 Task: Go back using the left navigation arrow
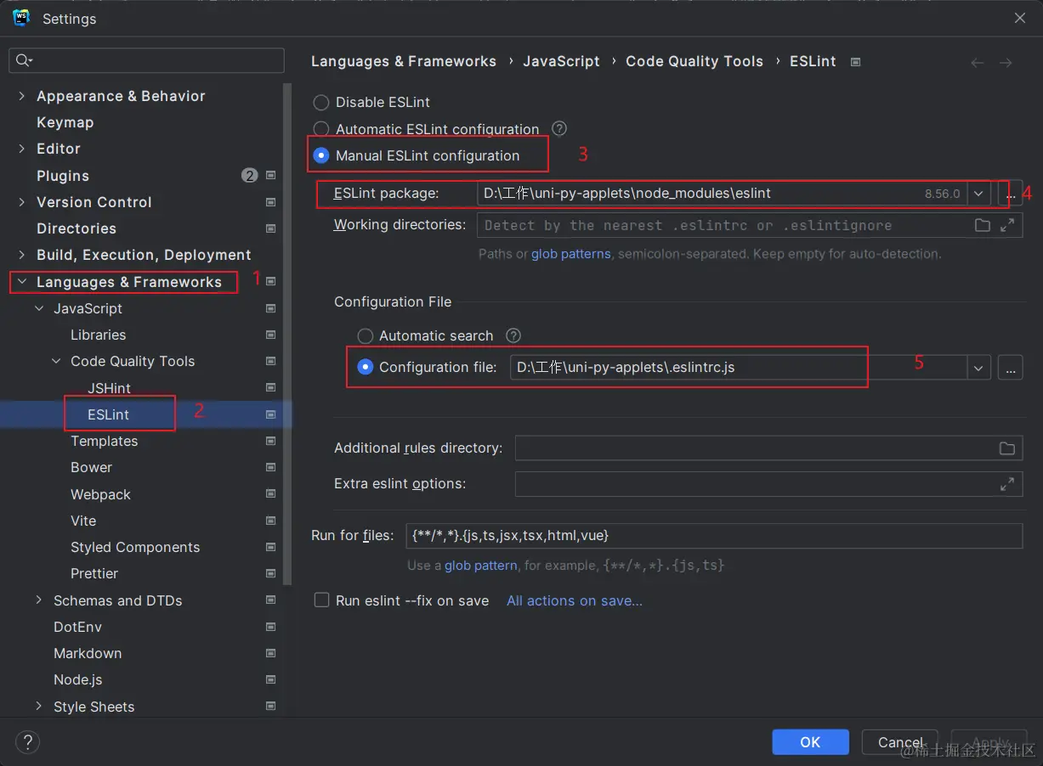pos(978,62)
